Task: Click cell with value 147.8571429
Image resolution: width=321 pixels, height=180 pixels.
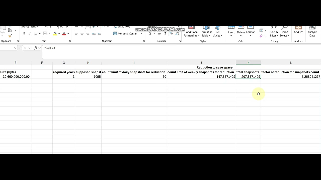Action: click(x=201, y=77)
